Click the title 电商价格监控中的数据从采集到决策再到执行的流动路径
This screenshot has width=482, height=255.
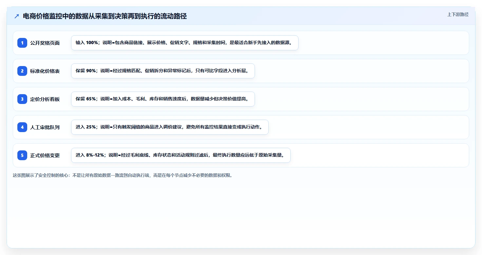(x=105, y=16)
